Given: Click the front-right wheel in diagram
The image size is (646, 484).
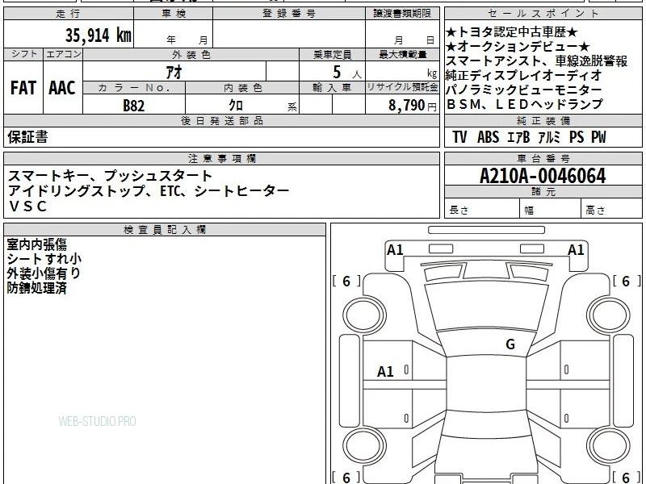Looking at the screenshot, I should pos(609,315).
